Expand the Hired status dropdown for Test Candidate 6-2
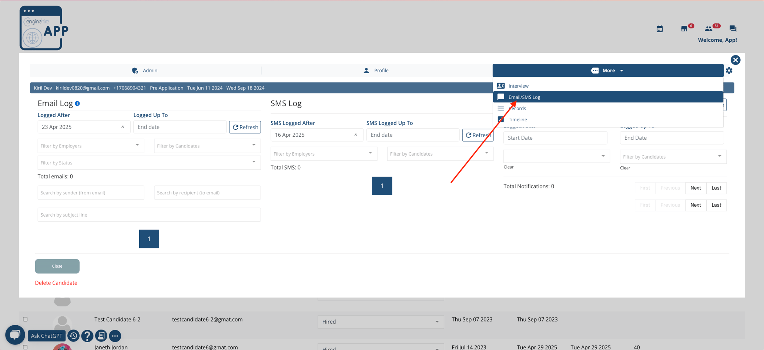This screenshot has width=764, height=350. point(380,322)
